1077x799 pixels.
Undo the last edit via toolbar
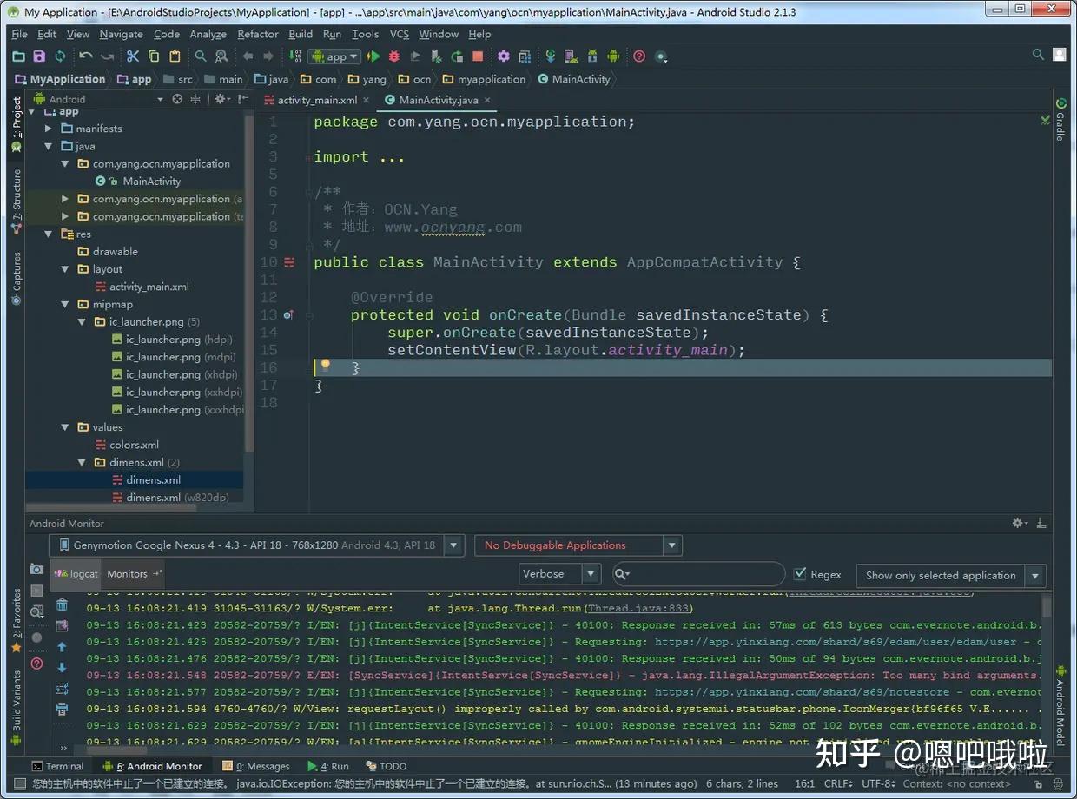[86, 56]
